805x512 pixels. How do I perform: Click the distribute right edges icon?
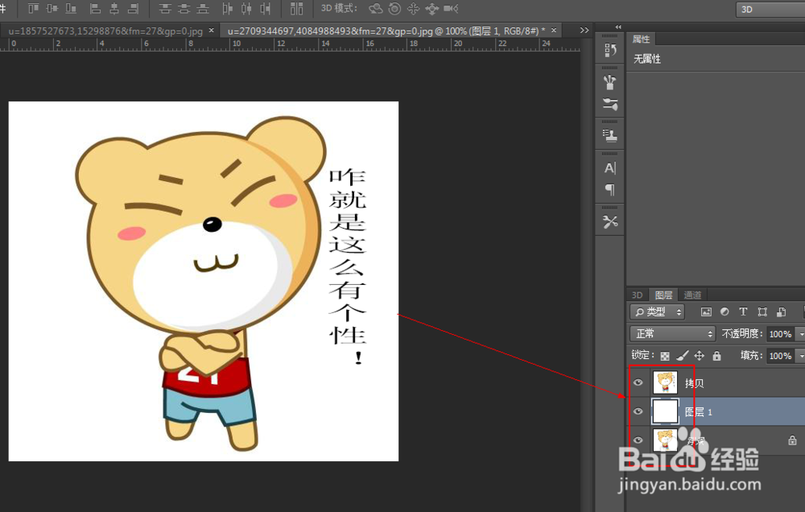[x=265, y=8]
